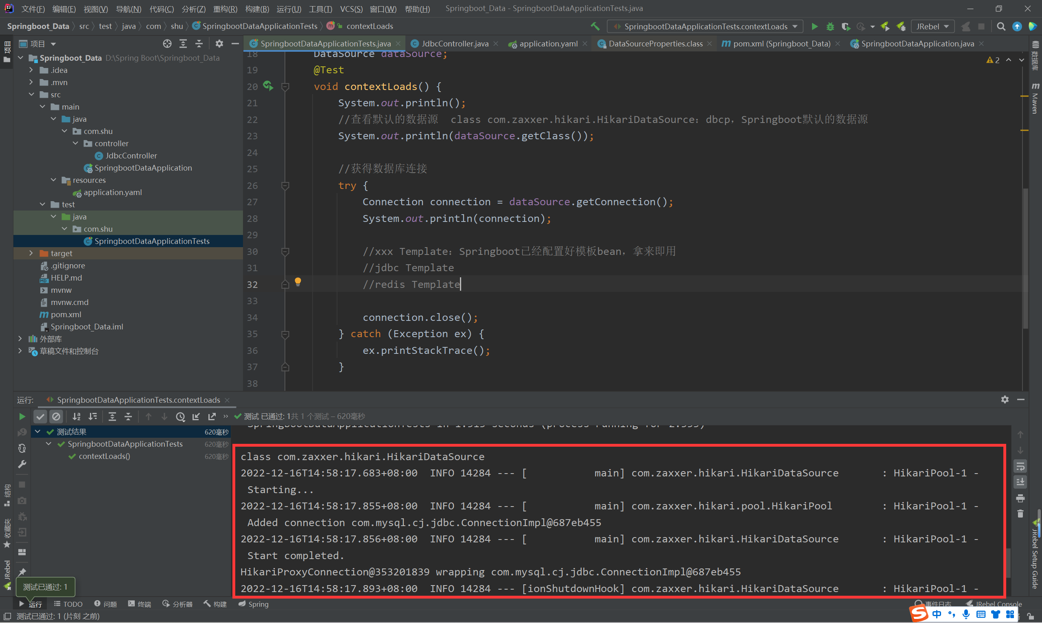Click the Search Everywhere magnifier icon
This screenshot has width=1042, height=623.
(1001, 26)
